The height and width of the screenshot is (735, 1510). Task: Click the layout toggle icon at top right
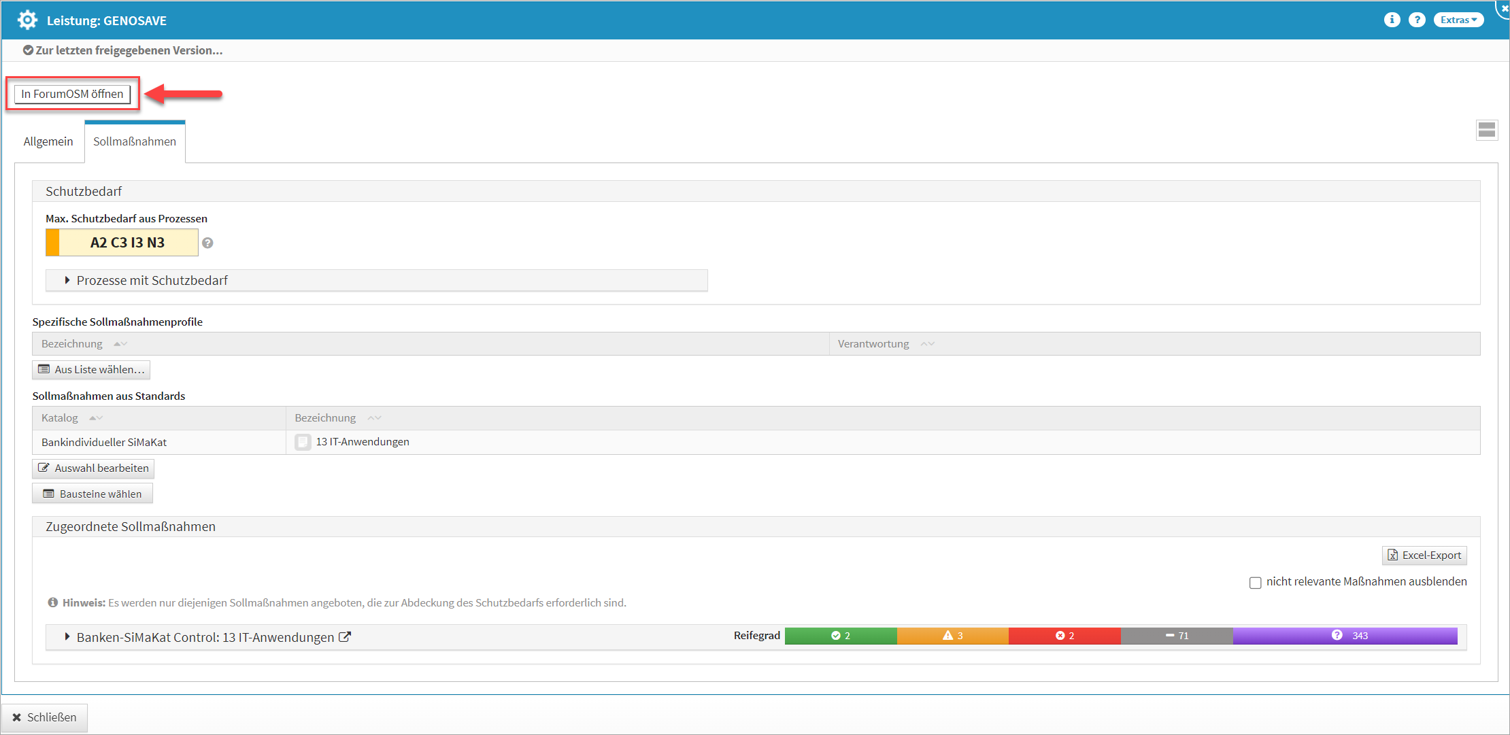click(1487, 130)
